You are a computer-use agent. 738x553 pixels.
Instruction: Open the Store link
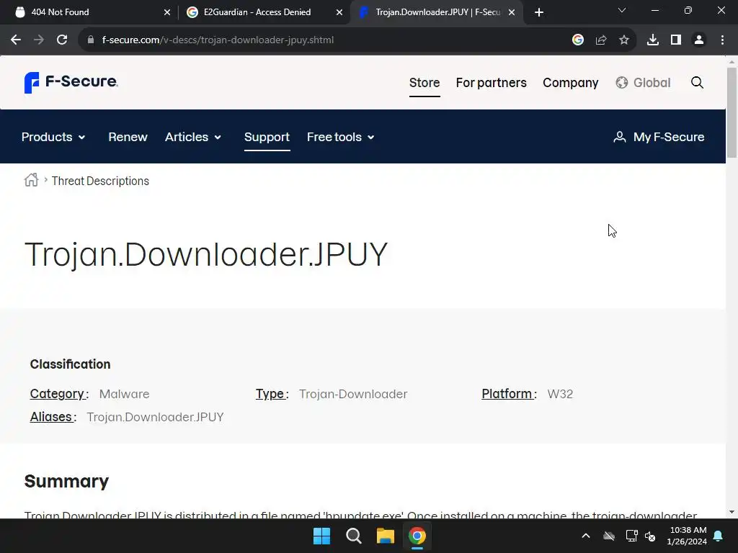[x=424, y=83]
